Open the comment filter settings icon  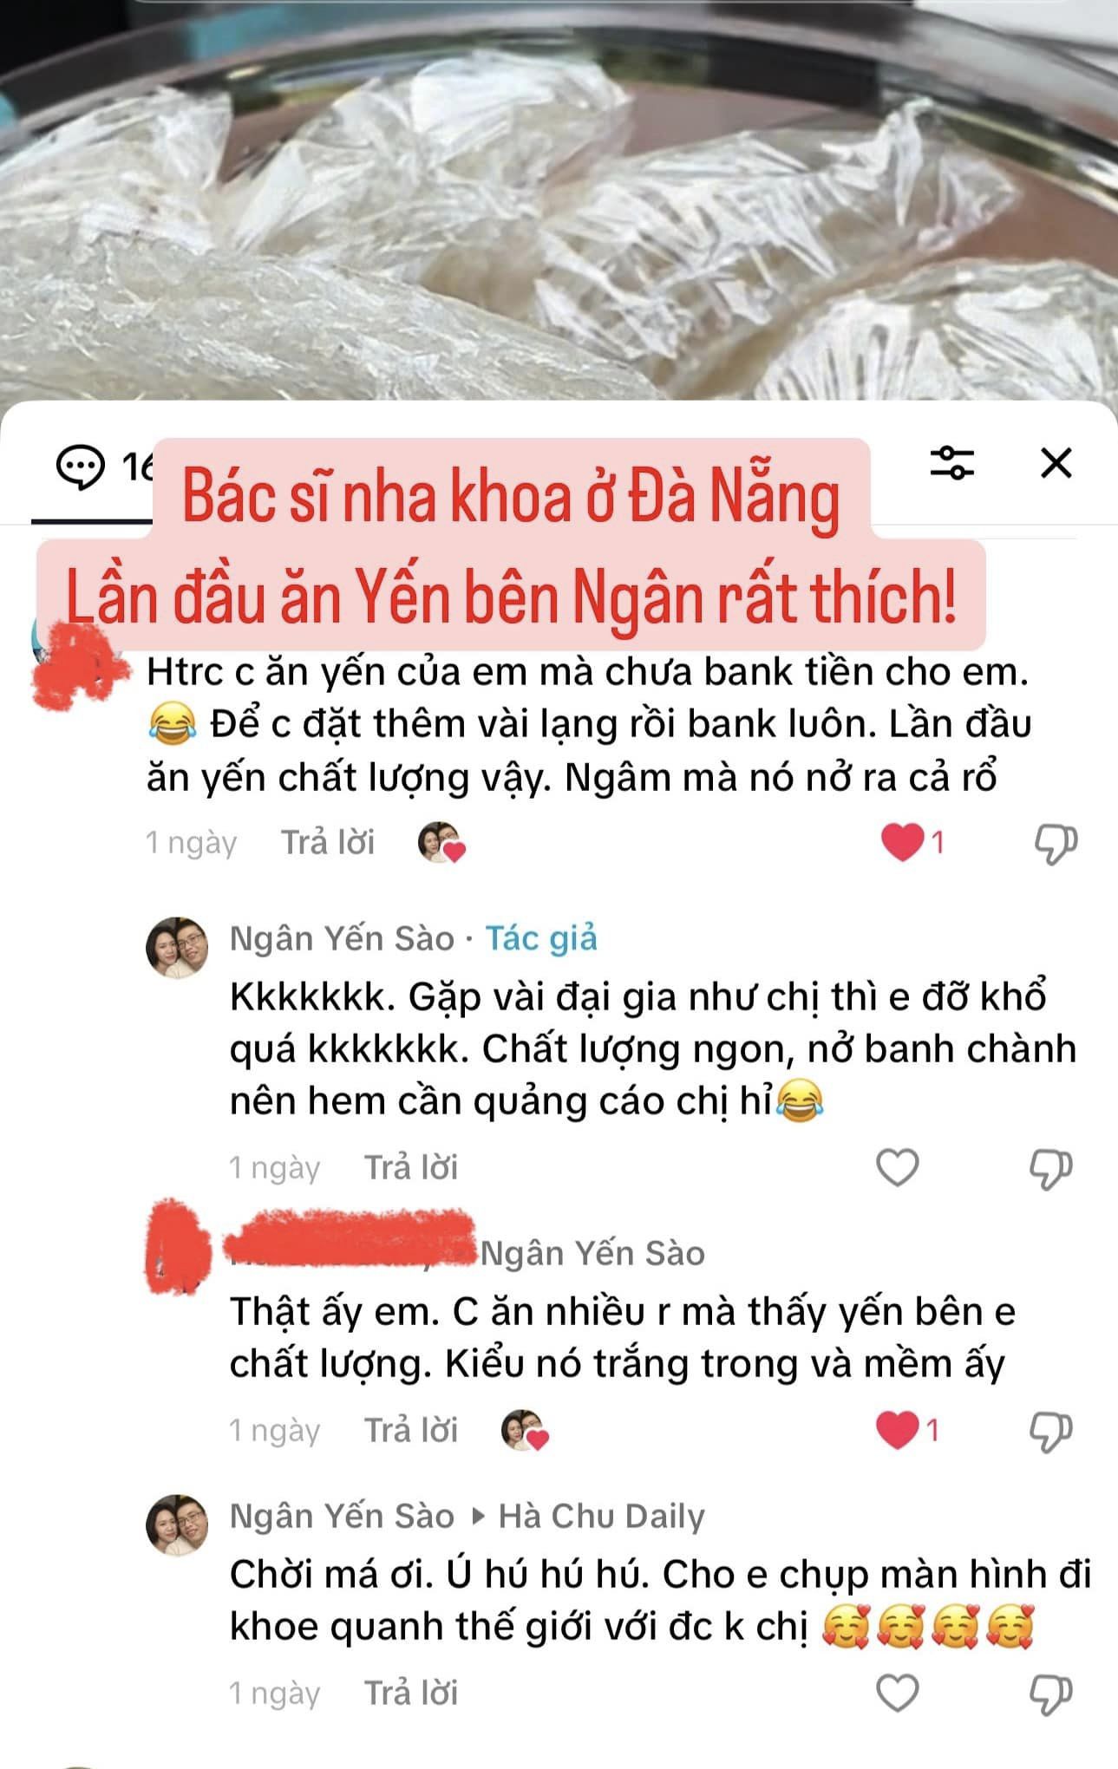(x=951, y=462)
